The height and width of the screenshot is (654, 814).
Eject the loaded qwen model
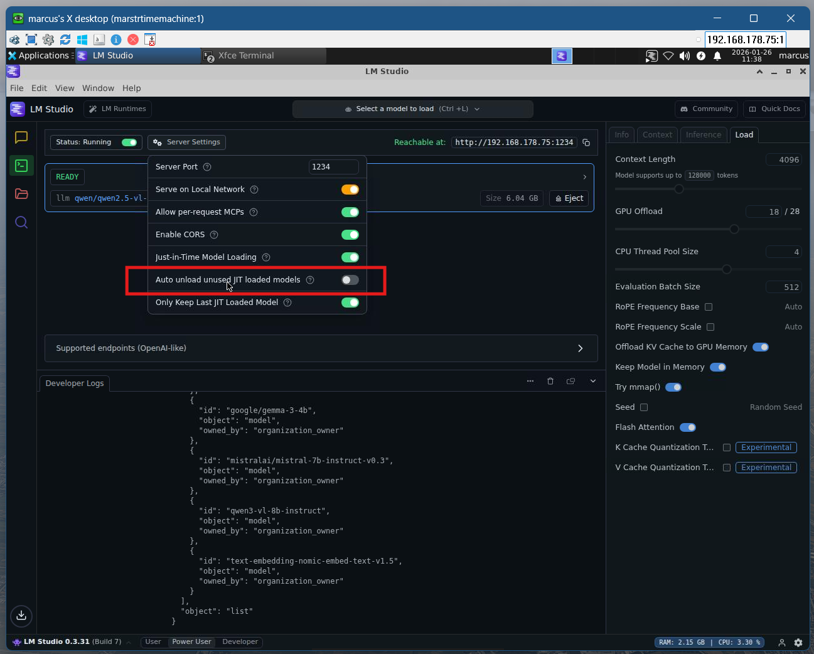click(569, 198)
